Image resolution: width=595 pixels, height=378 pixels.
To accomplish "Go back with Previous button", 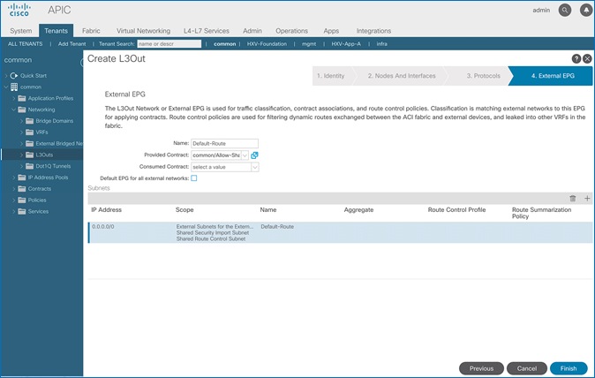I will [x=481, y=368].
